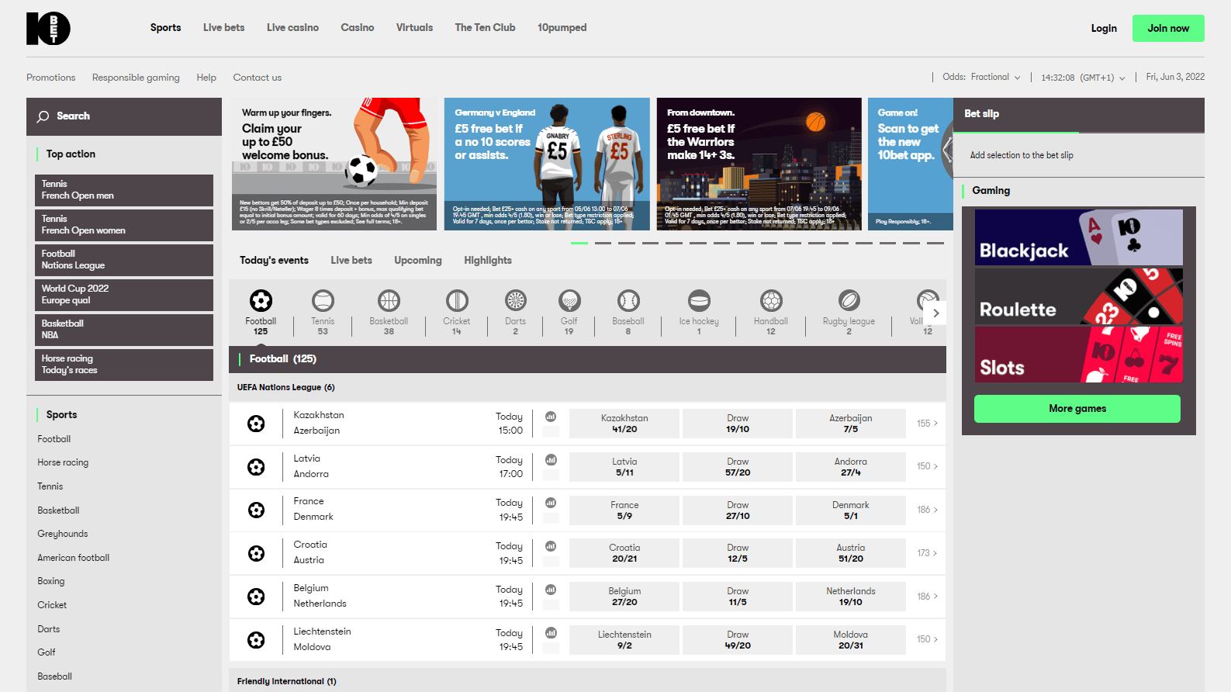1231x692 pixels.
Task: Click football icon beside Belgium match
Action: click(x=256, y=597)
